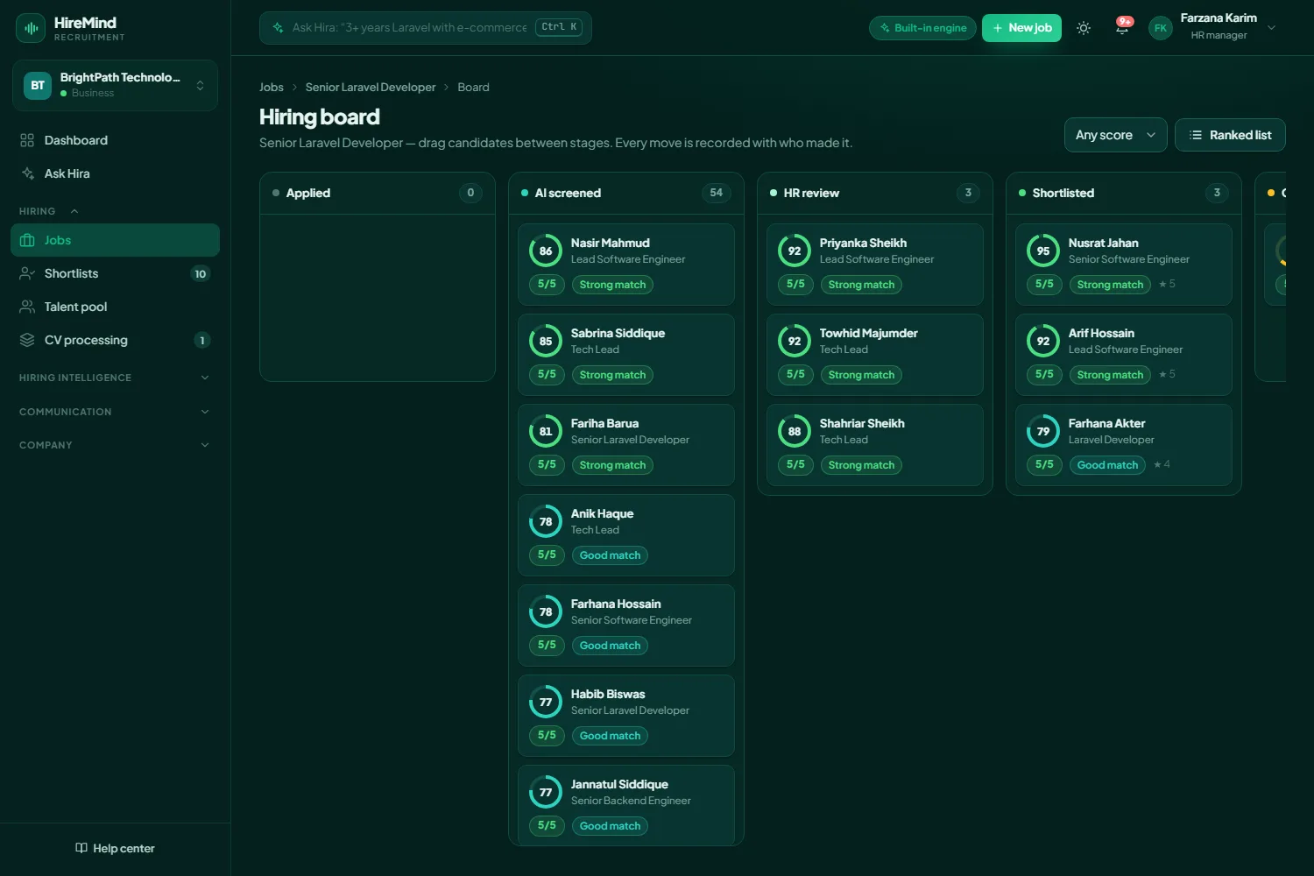
Task: Click the CV processing layers icon
Action: (27, 340)
